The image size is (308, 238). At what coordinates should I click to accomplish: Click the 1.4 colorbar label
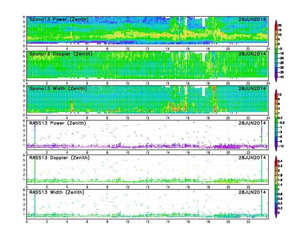coord(280,185)
